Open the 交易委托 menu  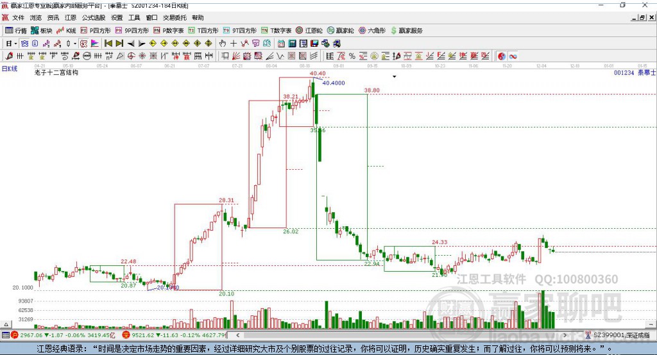coord(175,17)
